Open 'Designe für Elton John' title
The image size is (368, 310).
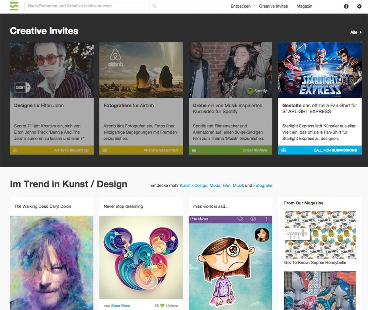click(x=39, y=106)
